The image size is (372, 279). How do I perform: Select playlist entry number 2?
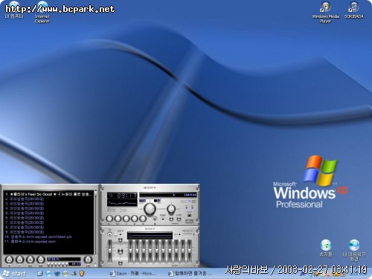(48, 199)
